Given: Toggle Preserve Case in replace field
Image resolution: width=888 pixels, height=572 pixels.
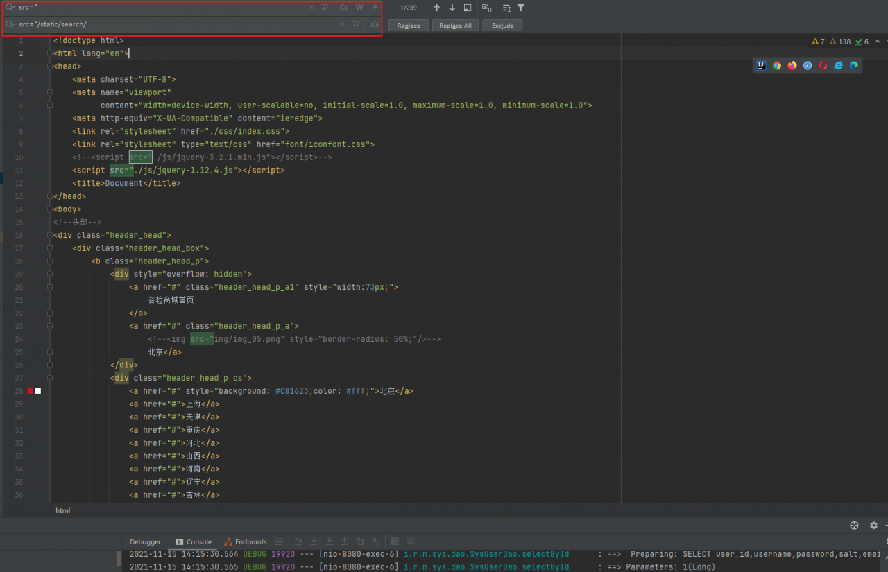Looking at the screenshot, I should point(375,24).
